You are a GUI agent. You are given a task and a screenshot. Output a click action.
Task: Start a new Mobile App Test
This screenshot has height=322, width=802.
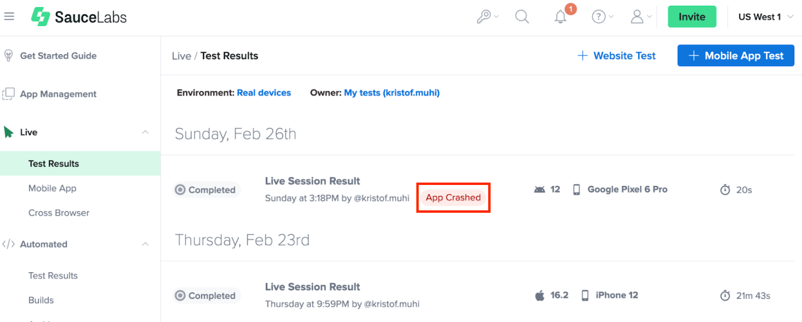click(735, 56)
